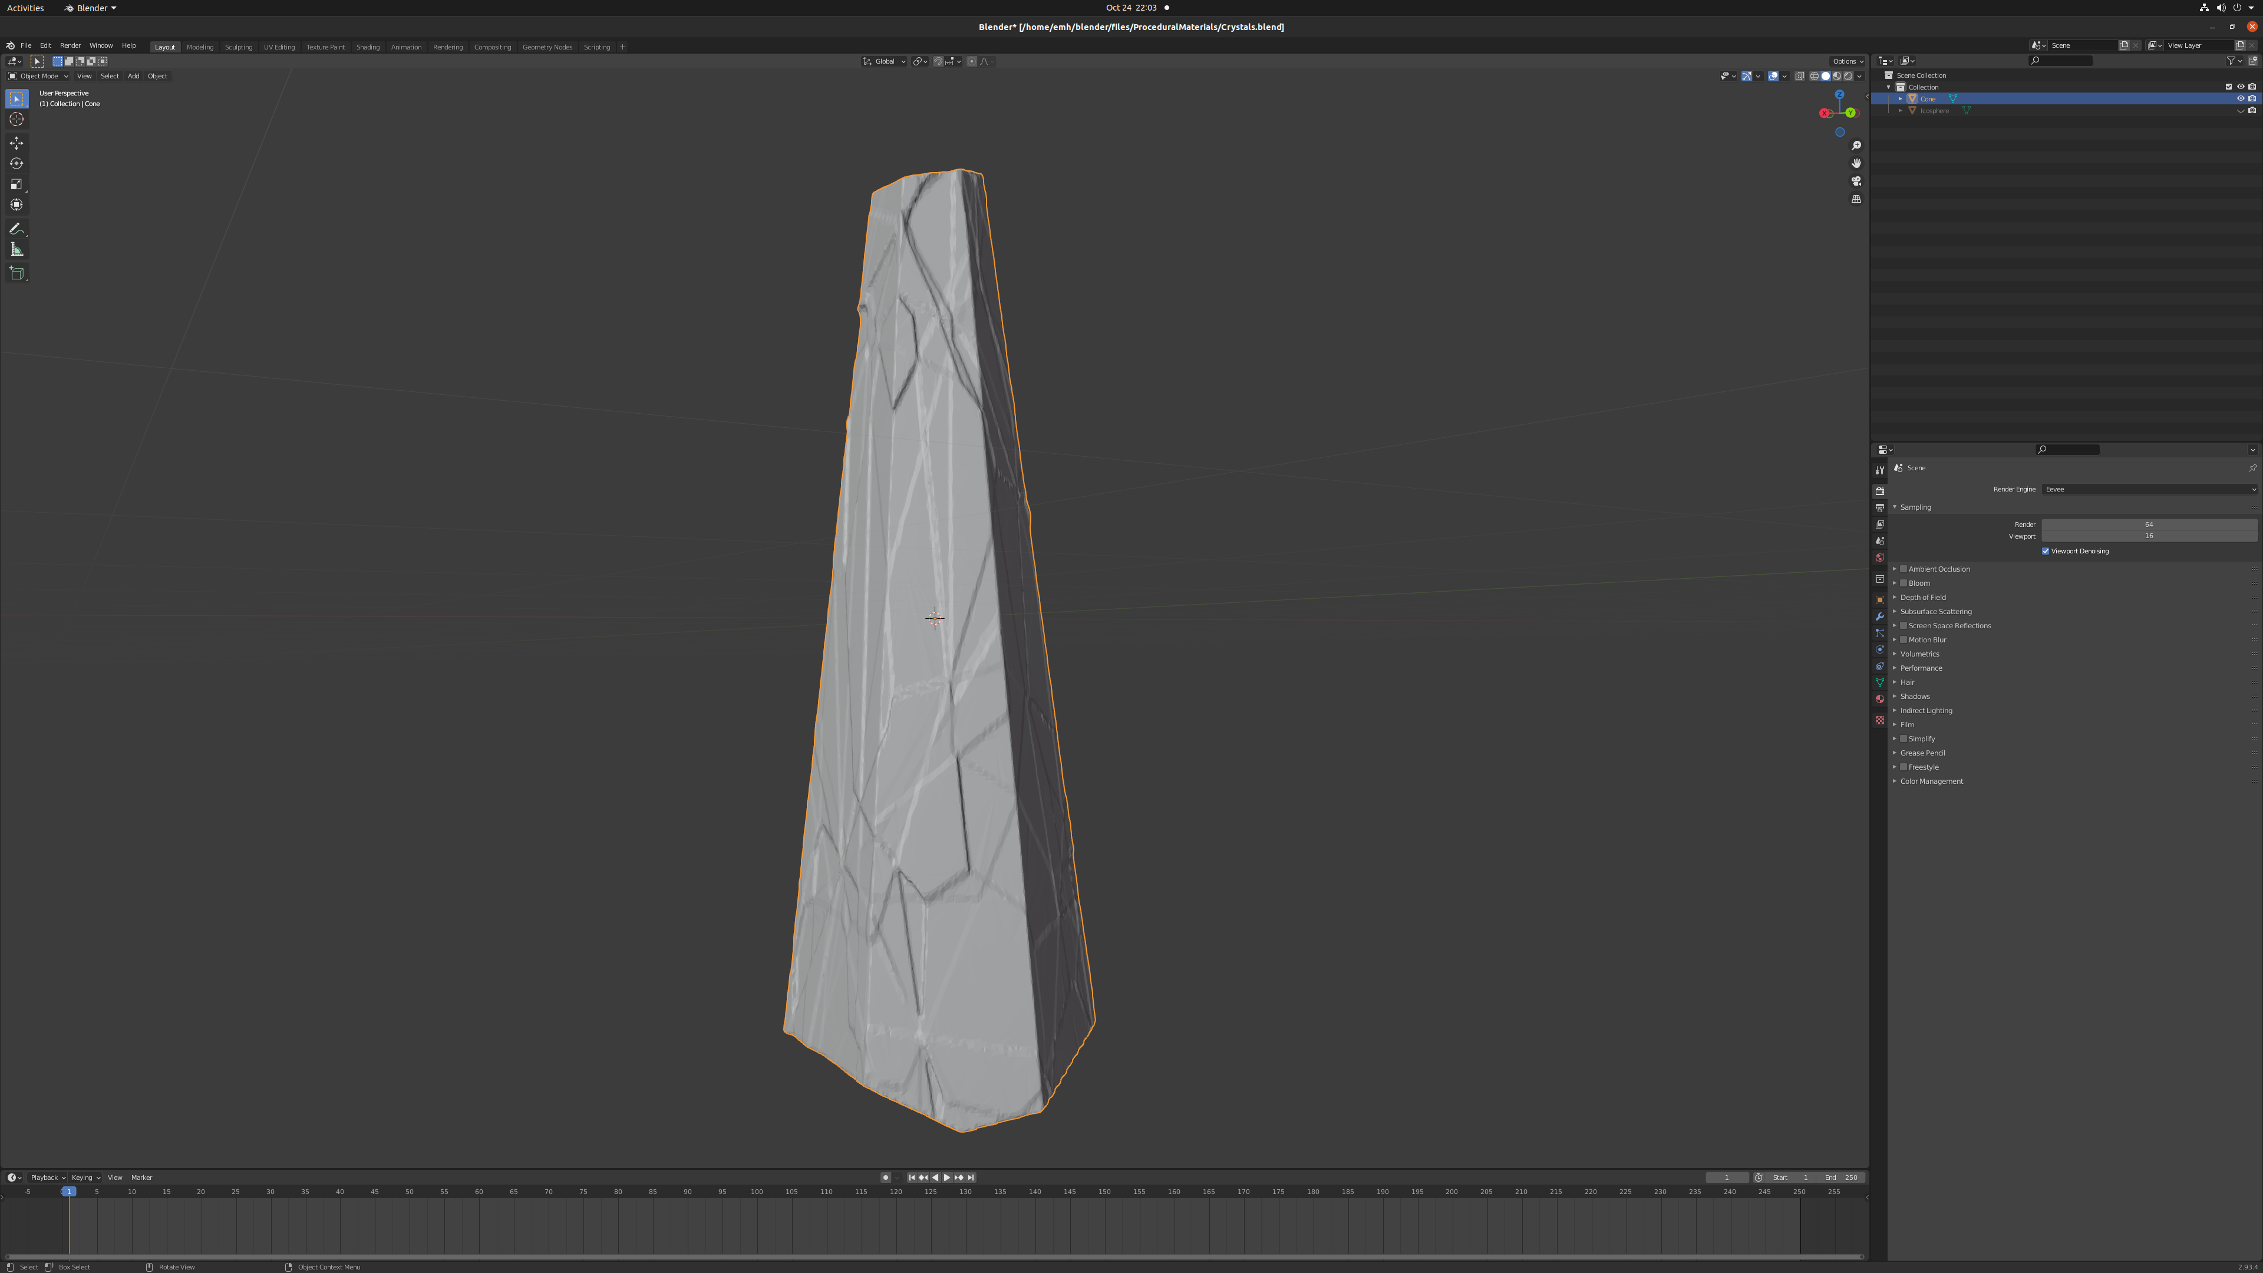Expand the Depth of Field panel

coord(1895,598)
